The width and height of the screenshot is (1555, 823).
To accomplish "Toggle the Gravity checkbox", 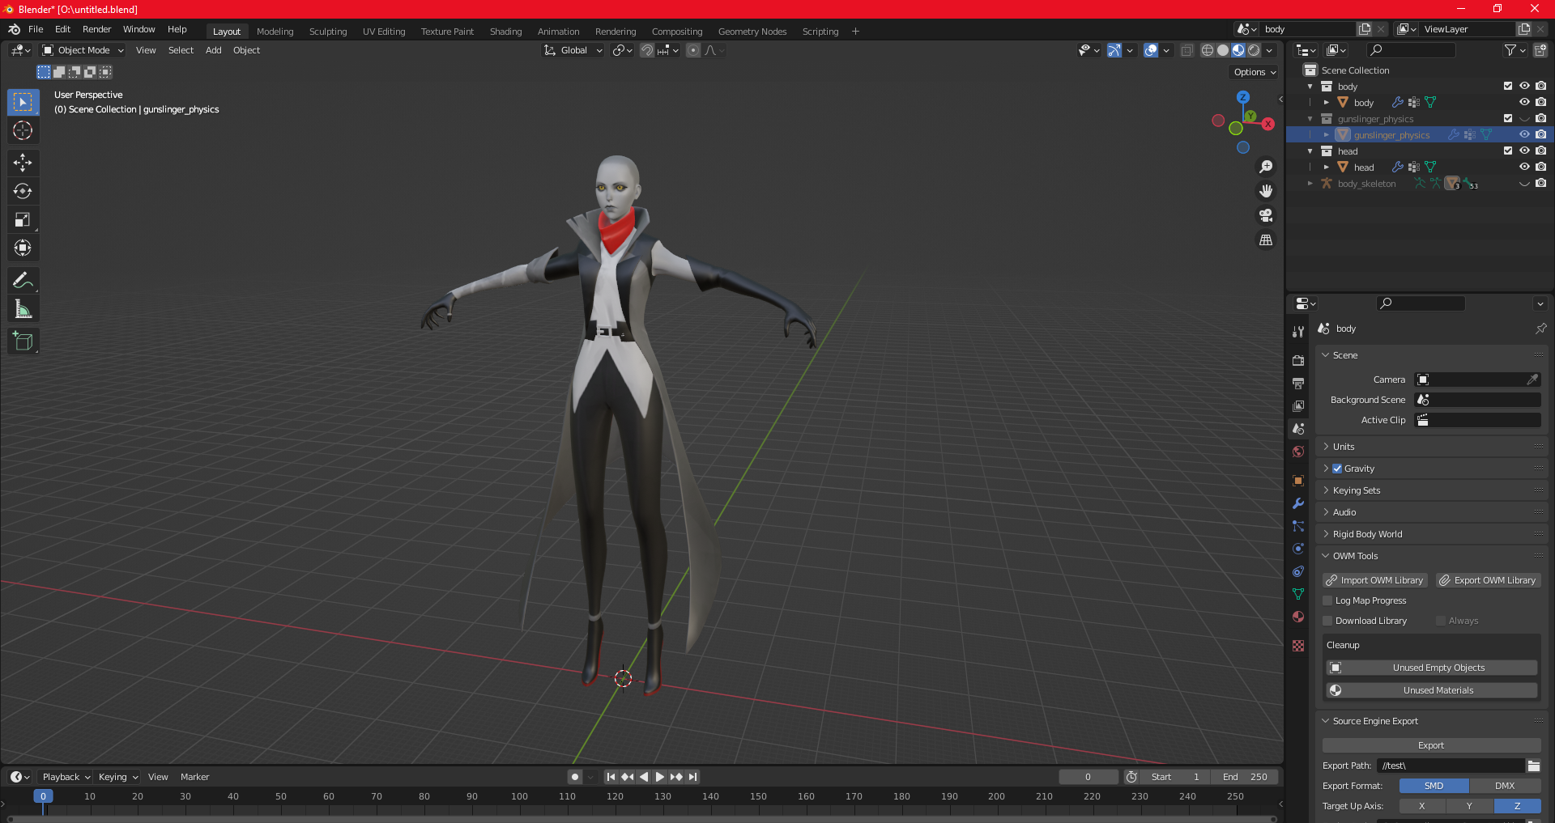I will click(x=1337, y=469).
